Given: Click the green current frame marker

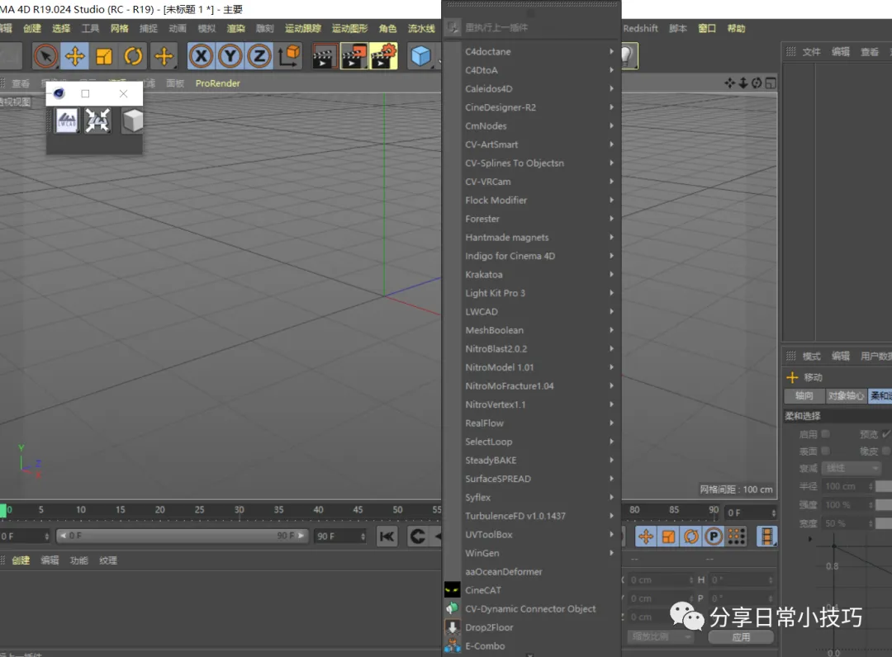Looking at the screenshot, I should (x=3, y=510).
